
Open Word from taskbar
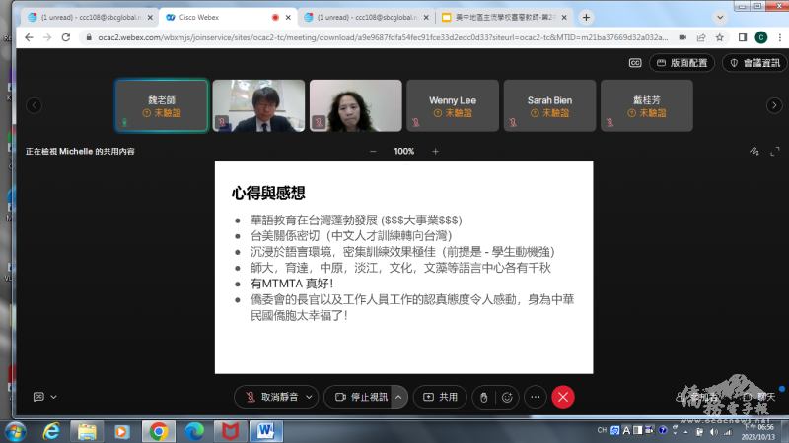(265, 431)
